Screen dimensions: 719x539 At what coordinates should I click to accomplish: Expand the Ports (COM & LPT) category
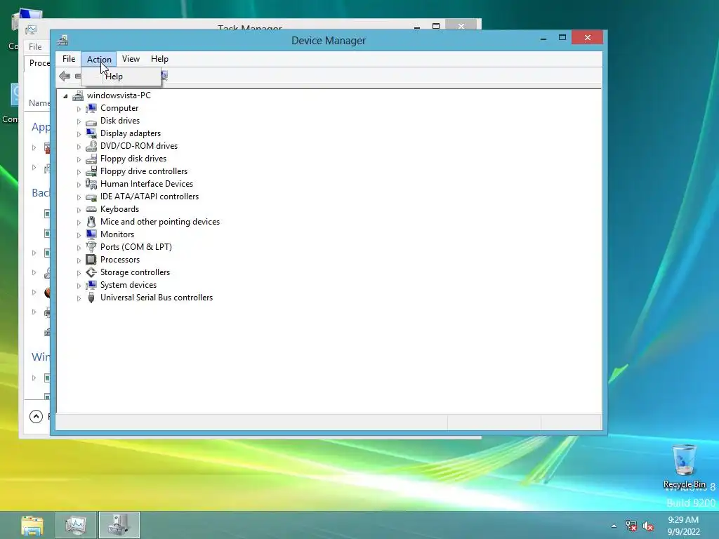coord(79,248)
